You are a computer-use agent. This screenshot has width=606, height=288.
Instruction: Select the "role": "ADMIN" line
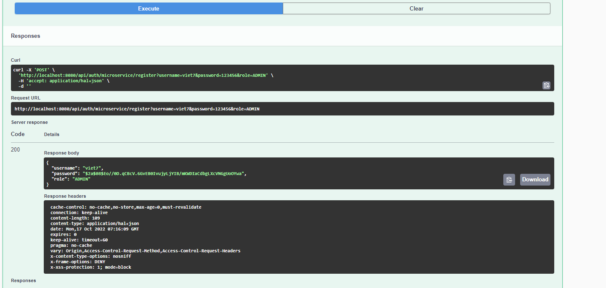(71, 179)
